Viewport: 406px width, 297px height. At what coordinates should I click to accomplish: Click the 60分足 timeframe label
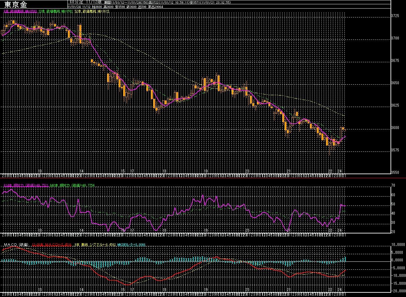(x=76, y=2)
